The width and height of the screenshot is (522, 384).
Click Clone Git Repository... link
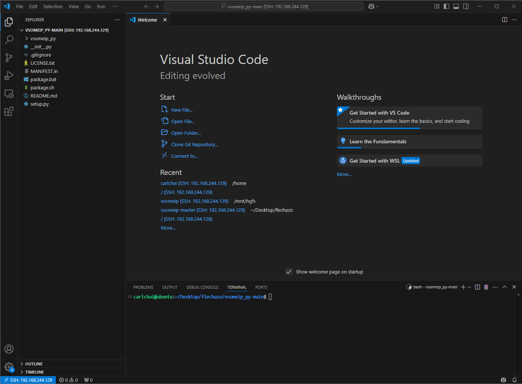coord(190,144)
